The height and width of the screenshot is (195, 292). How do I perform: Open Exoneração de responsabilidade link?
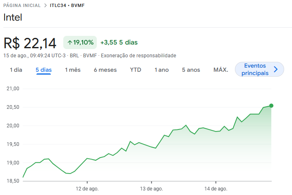[x=139, y=56]
